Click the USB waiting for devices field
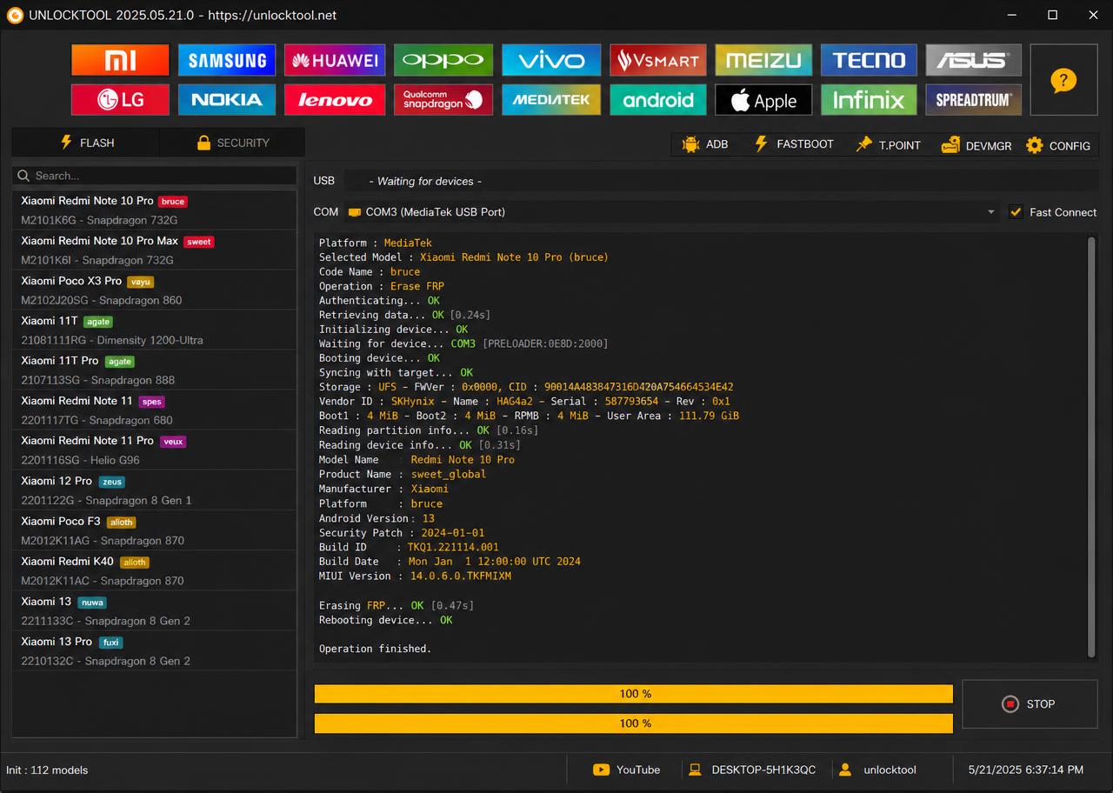The image size is (1113, 793). pos(720,181)
